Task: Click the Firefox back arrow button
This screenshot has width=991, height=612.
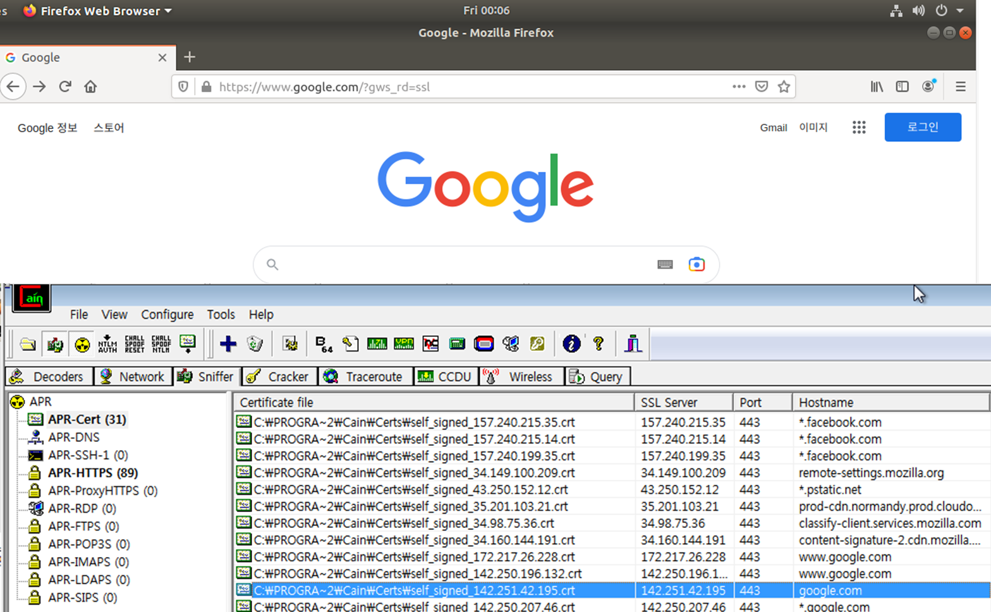Action: [x=13, y=87]
